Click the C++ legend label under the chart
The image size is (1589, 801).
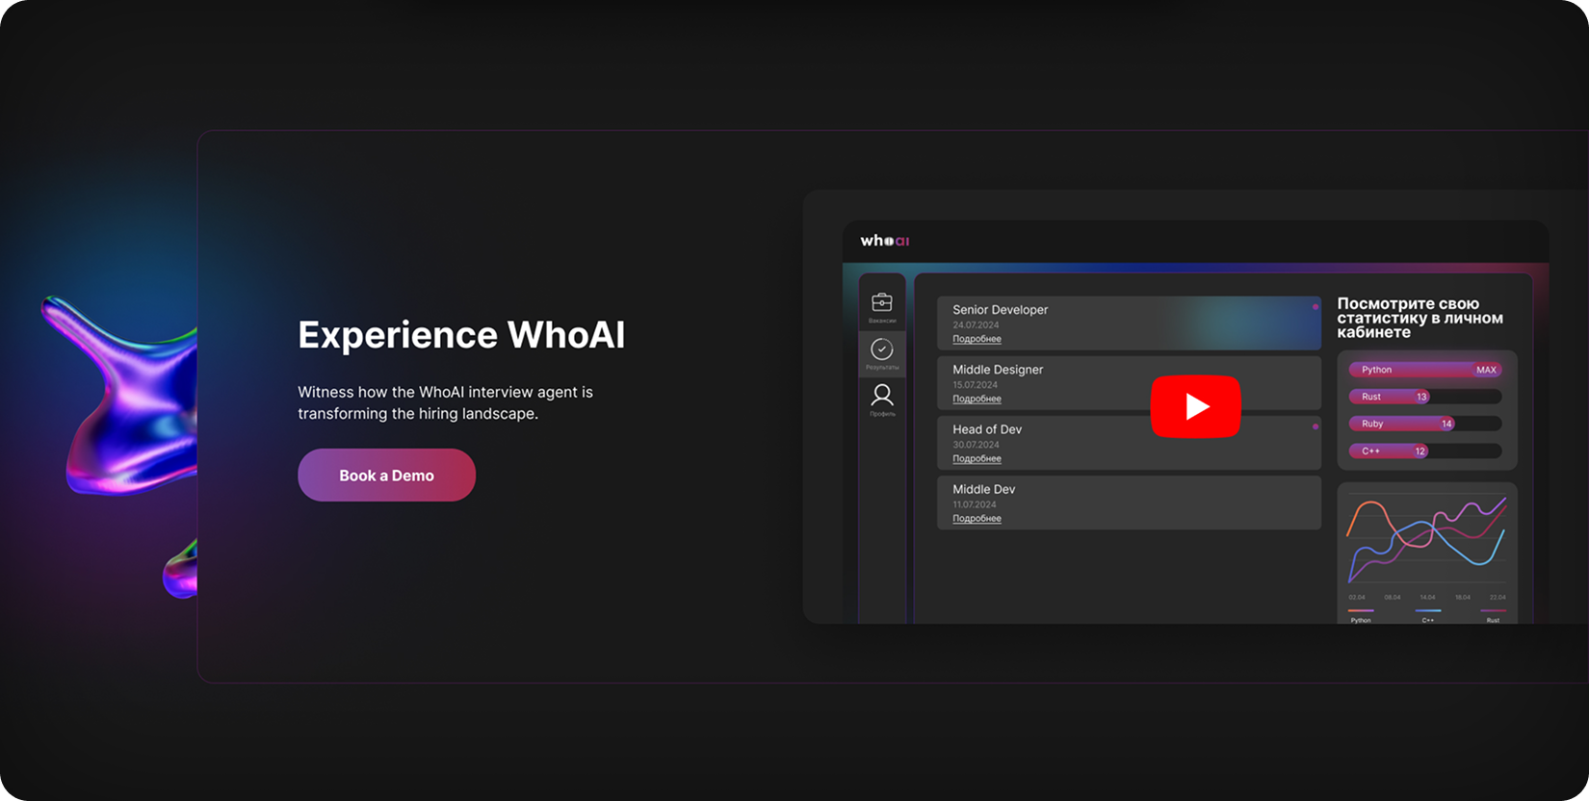[1428, 620]
